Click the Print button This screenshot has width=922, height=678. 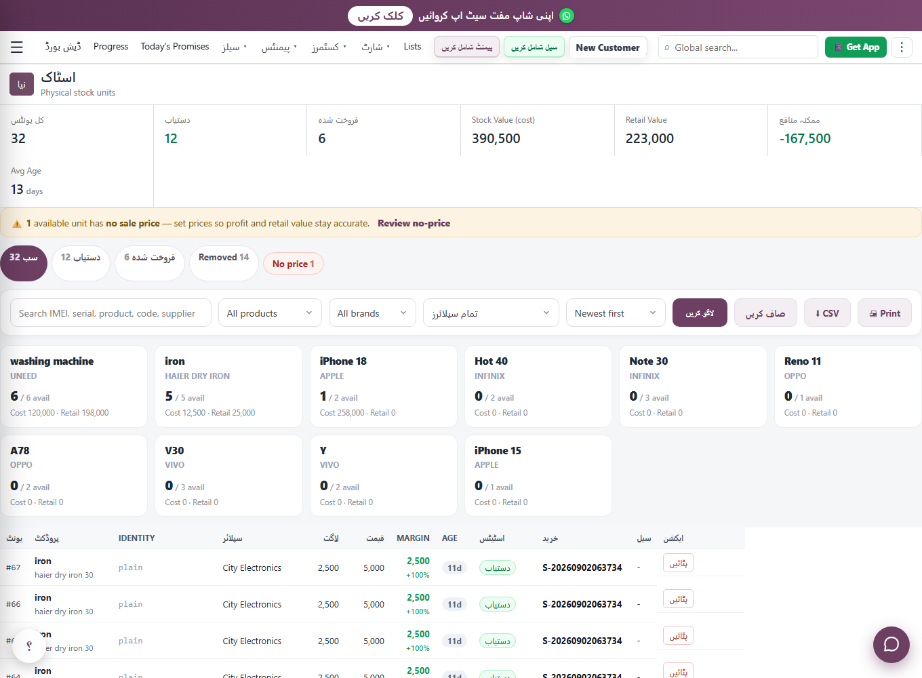pos(885,313)
